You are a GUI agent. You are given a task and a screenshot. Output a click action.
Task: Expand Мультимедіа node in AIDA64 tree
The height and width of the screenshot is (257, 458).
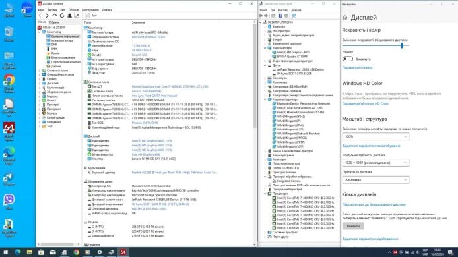point(40,88)
